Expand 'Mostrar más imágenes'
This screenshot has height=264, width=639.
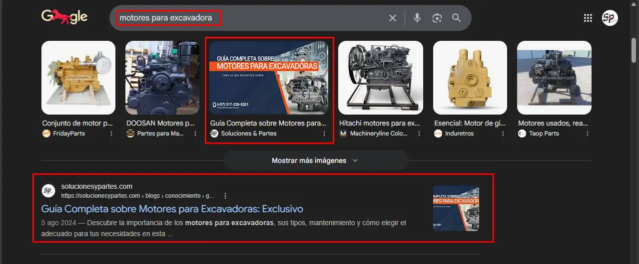pyautogui.click(x=316, y=160)
